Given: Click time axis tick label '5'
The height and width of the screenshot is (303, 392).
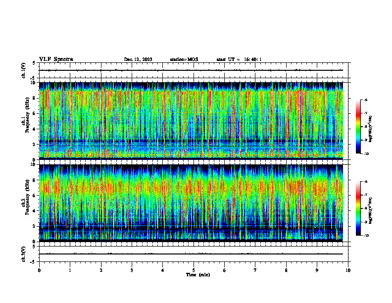Looking at the screenshot, I should (x=194, y=270).
